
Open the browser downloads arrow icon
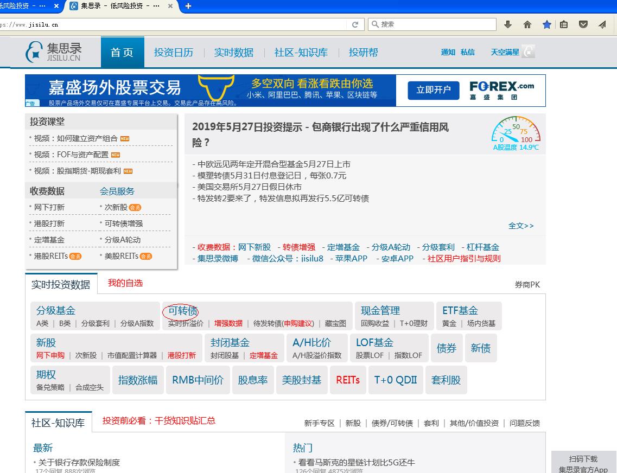point(508,24)
